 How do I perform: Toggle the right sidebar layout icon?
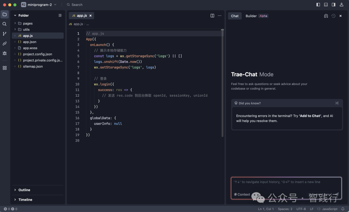333,5
